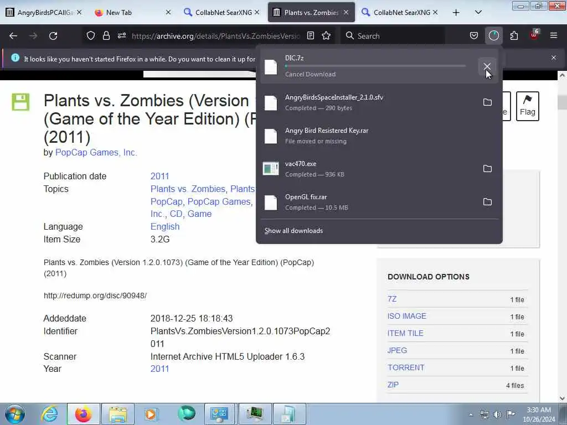Image resolution: width=567 pixels, height=425 pixels.
Task: Switch to the New Tab tab
Action: tap(132, 13)
